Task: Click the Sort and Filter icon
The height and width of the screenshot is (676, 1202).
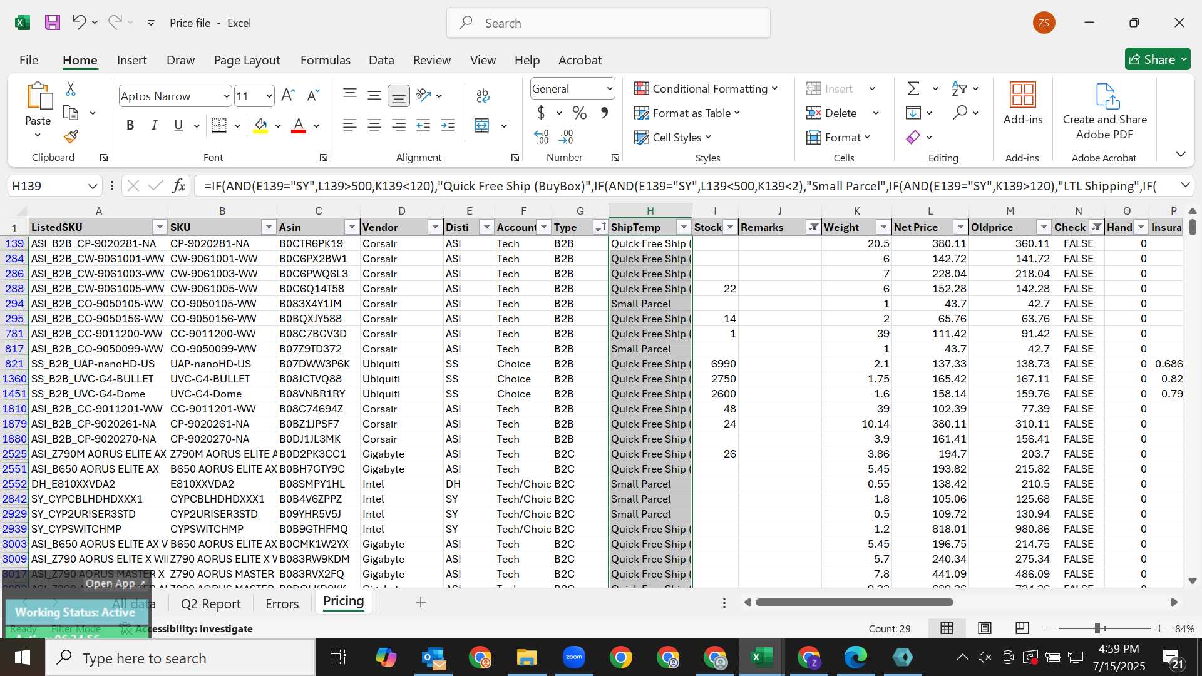Action: 959,88
